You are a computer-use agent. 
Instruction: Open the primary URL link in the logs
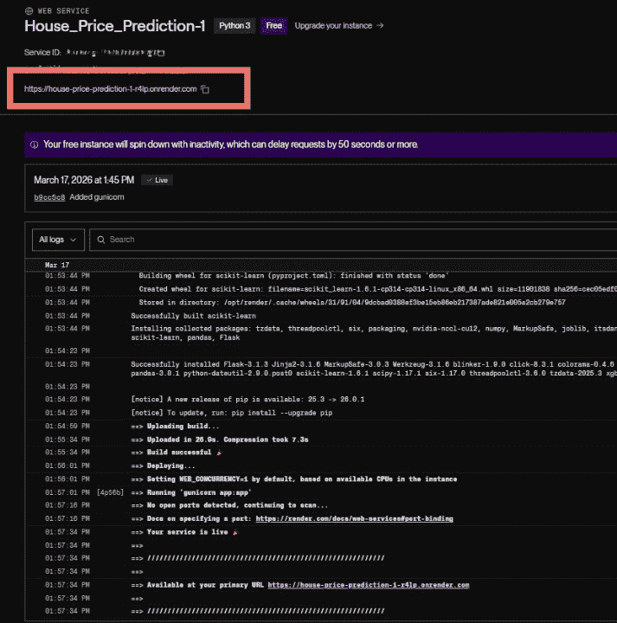(369, 585)
